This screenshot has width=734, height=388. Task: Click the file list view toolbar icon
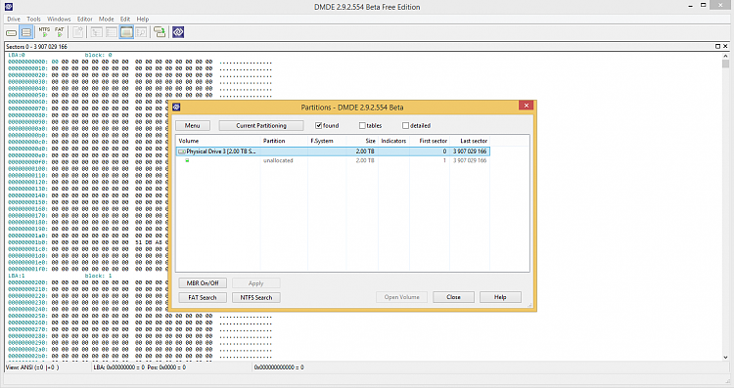[x=111, y=32]
